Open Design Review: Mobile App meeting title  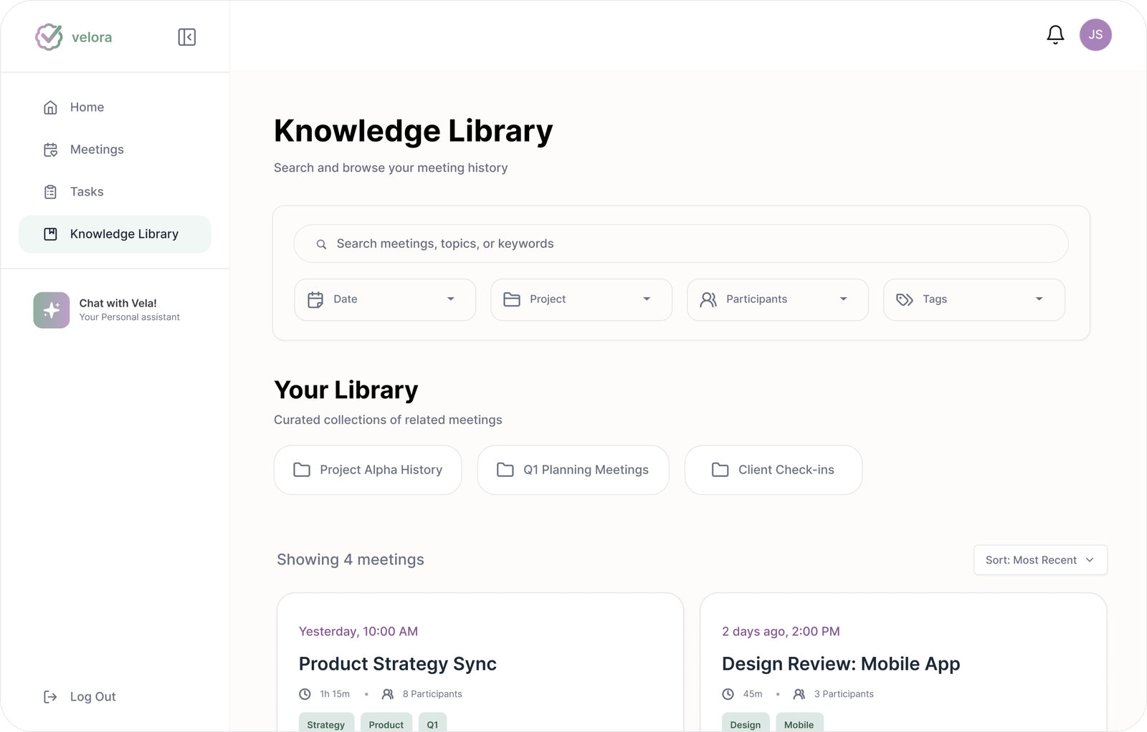(841, 664)
